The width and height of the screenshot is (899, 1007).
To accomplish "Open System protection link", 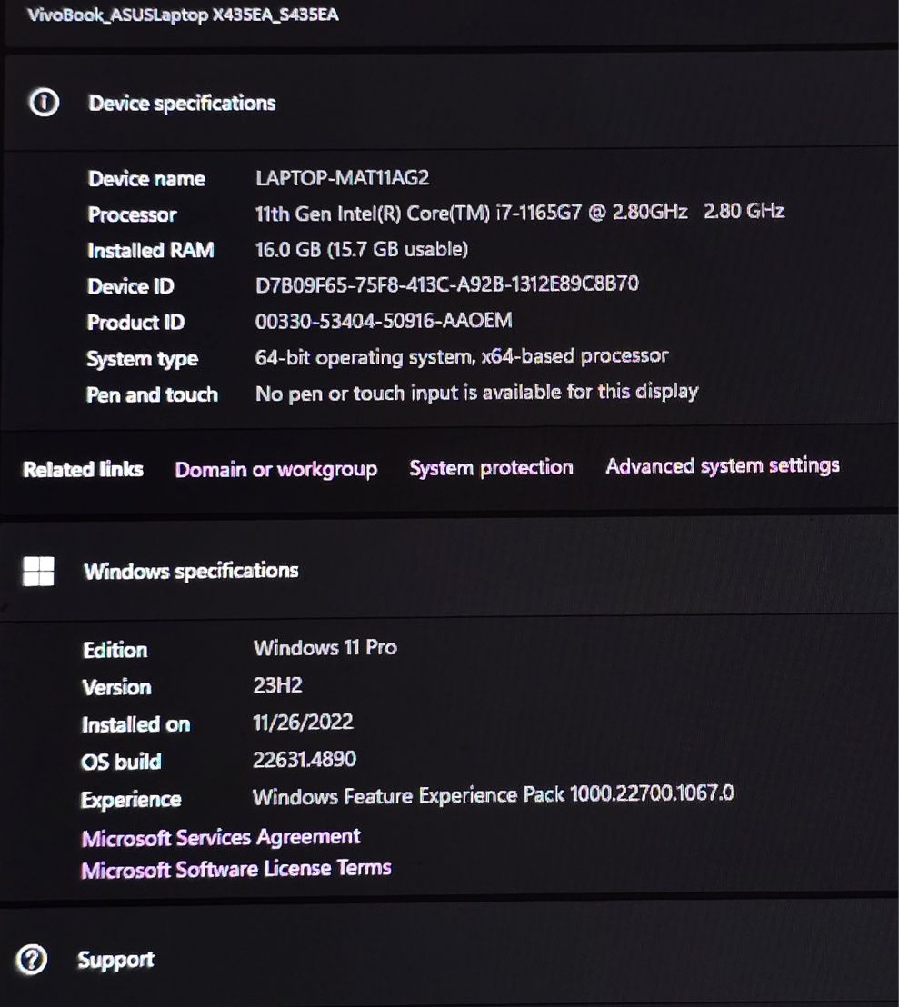I will [x=491, y=467].
